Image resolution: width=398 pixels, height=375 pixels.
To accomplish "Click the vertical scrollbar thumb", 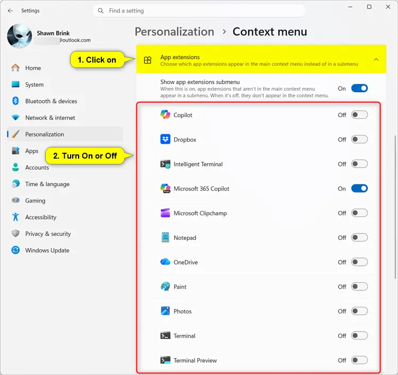I will pos(395,207).
